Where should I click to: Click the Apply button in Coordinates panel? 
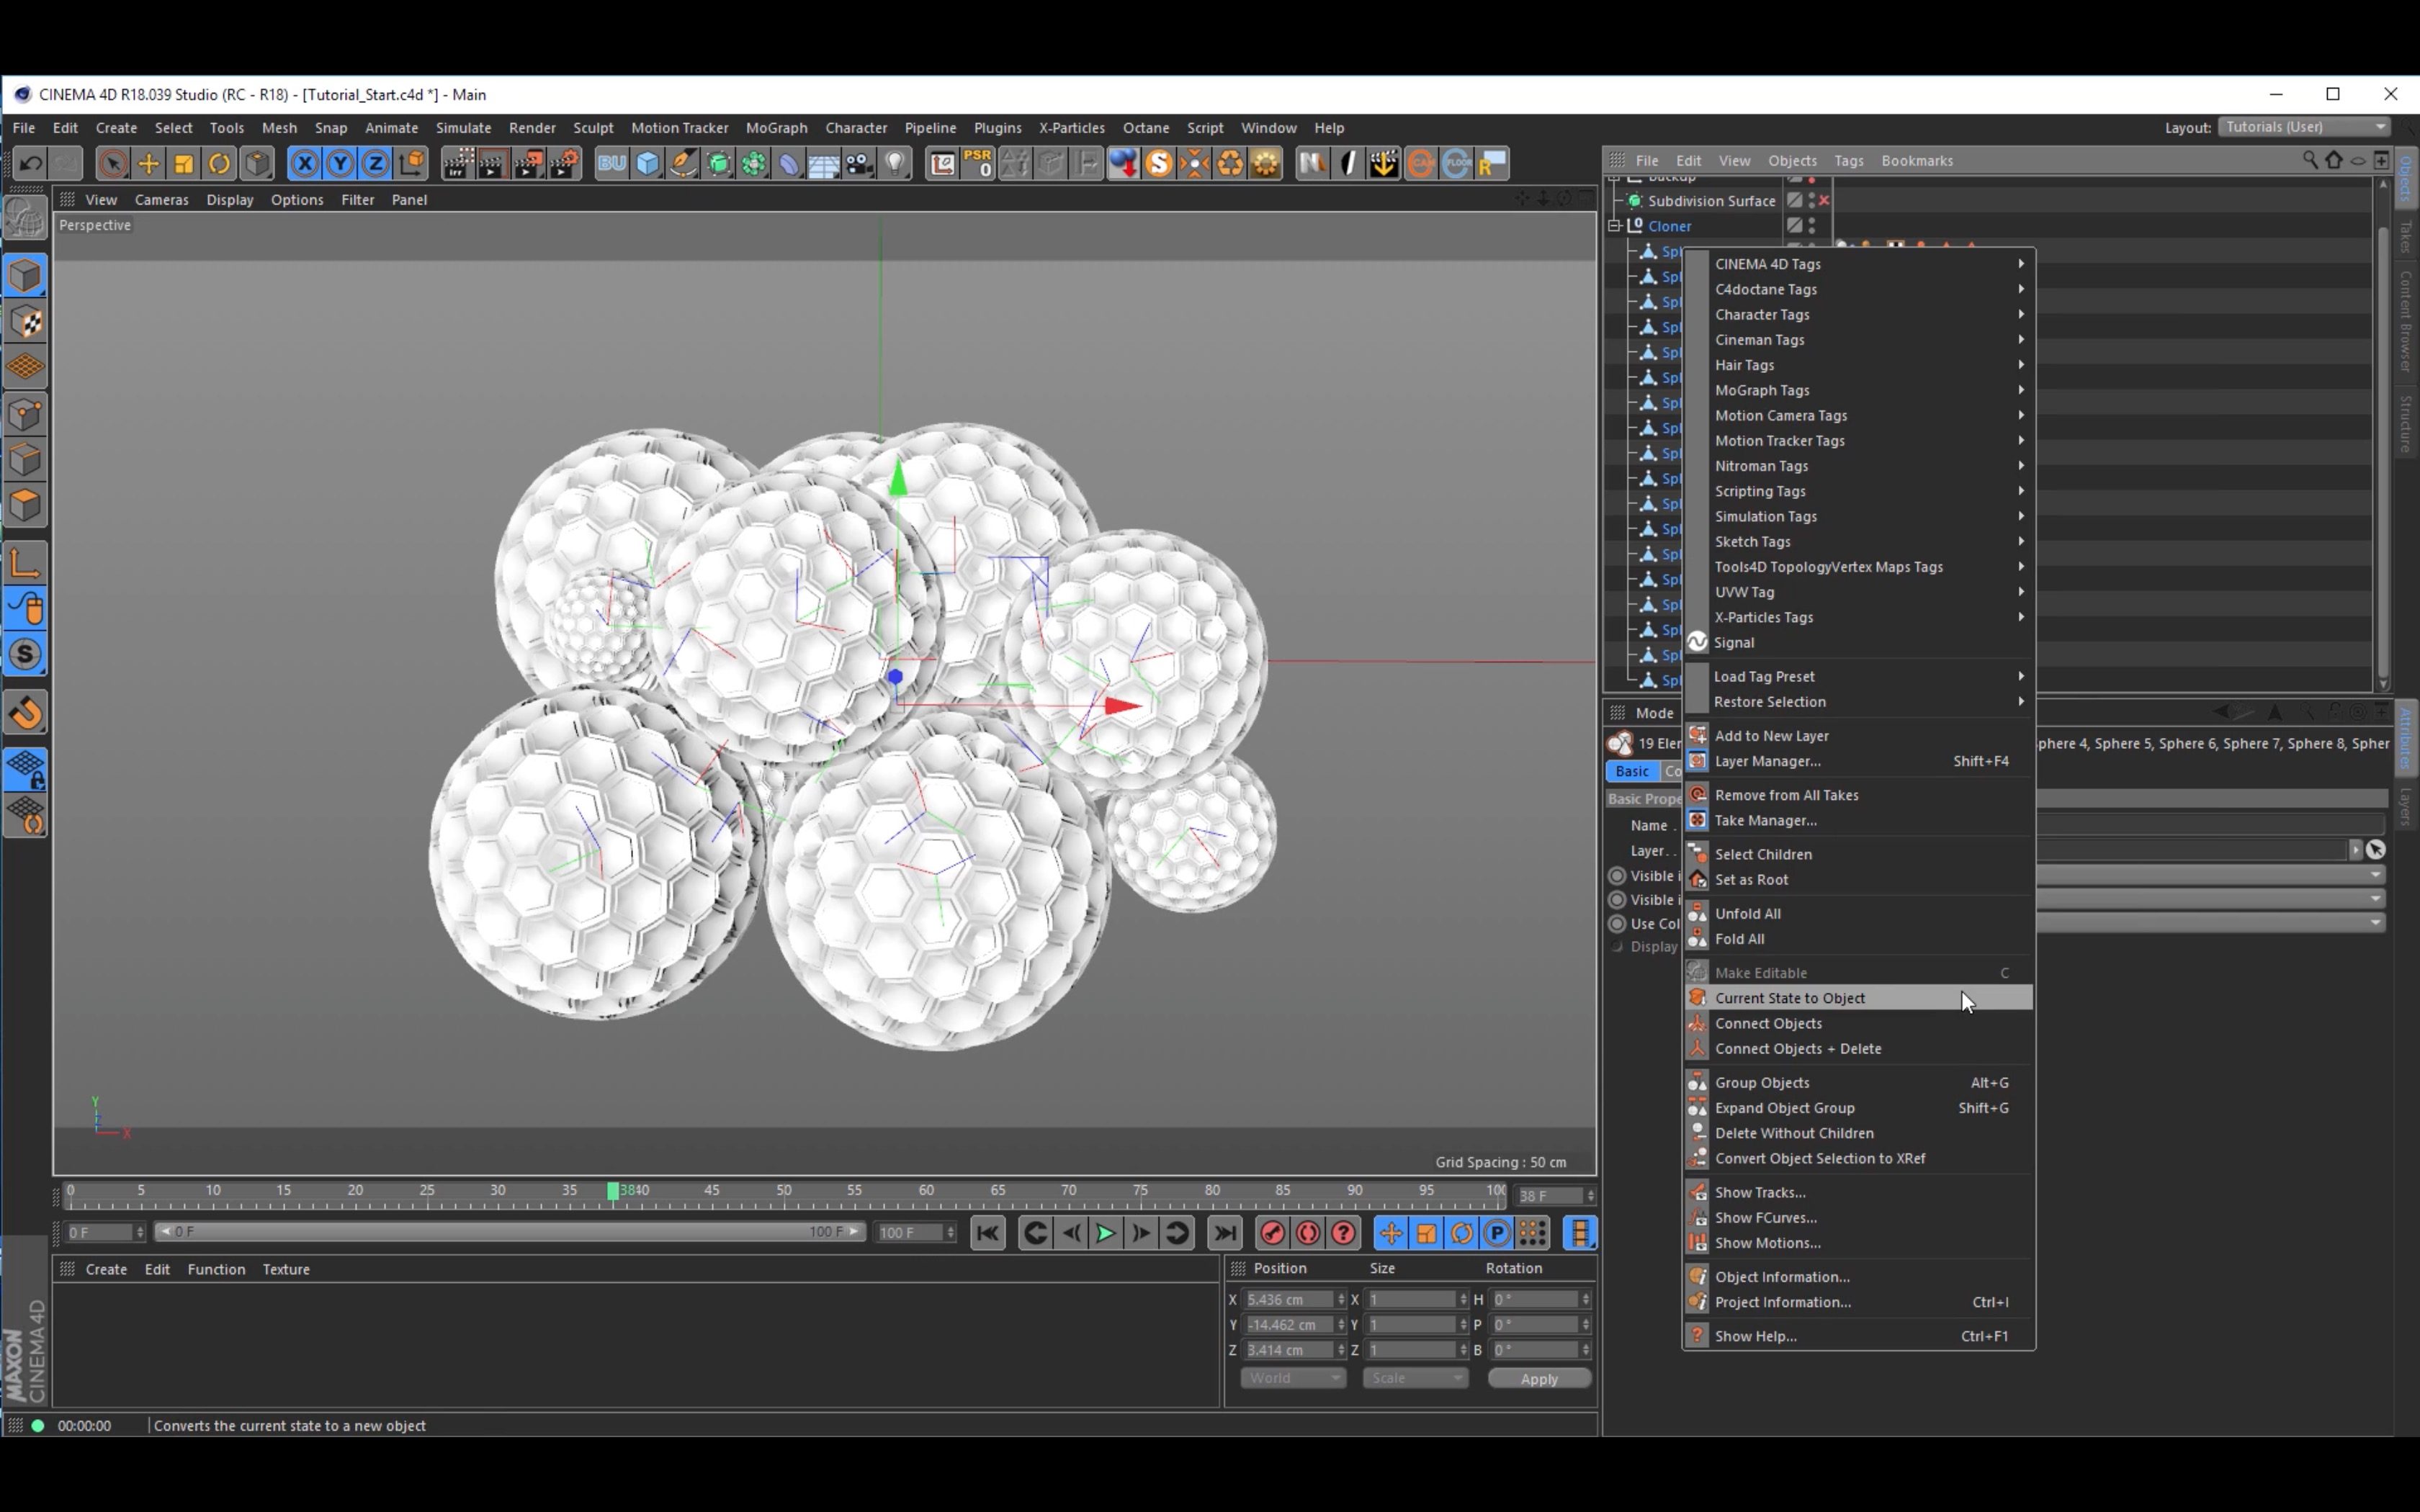coord(1539,1378)
